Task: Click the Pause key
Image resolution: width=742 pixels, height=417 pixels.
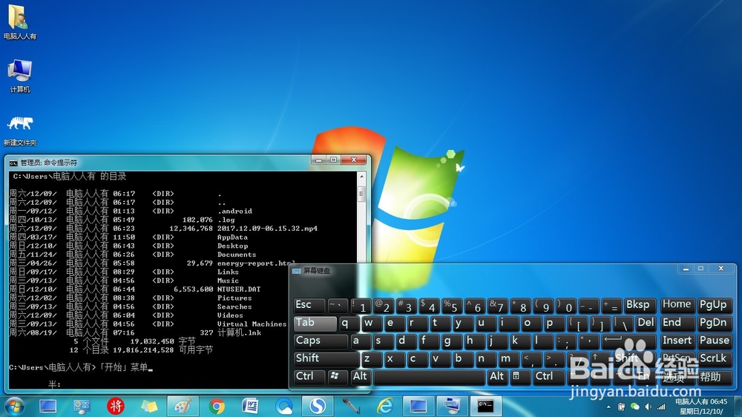Action: [x=715, y=341]
